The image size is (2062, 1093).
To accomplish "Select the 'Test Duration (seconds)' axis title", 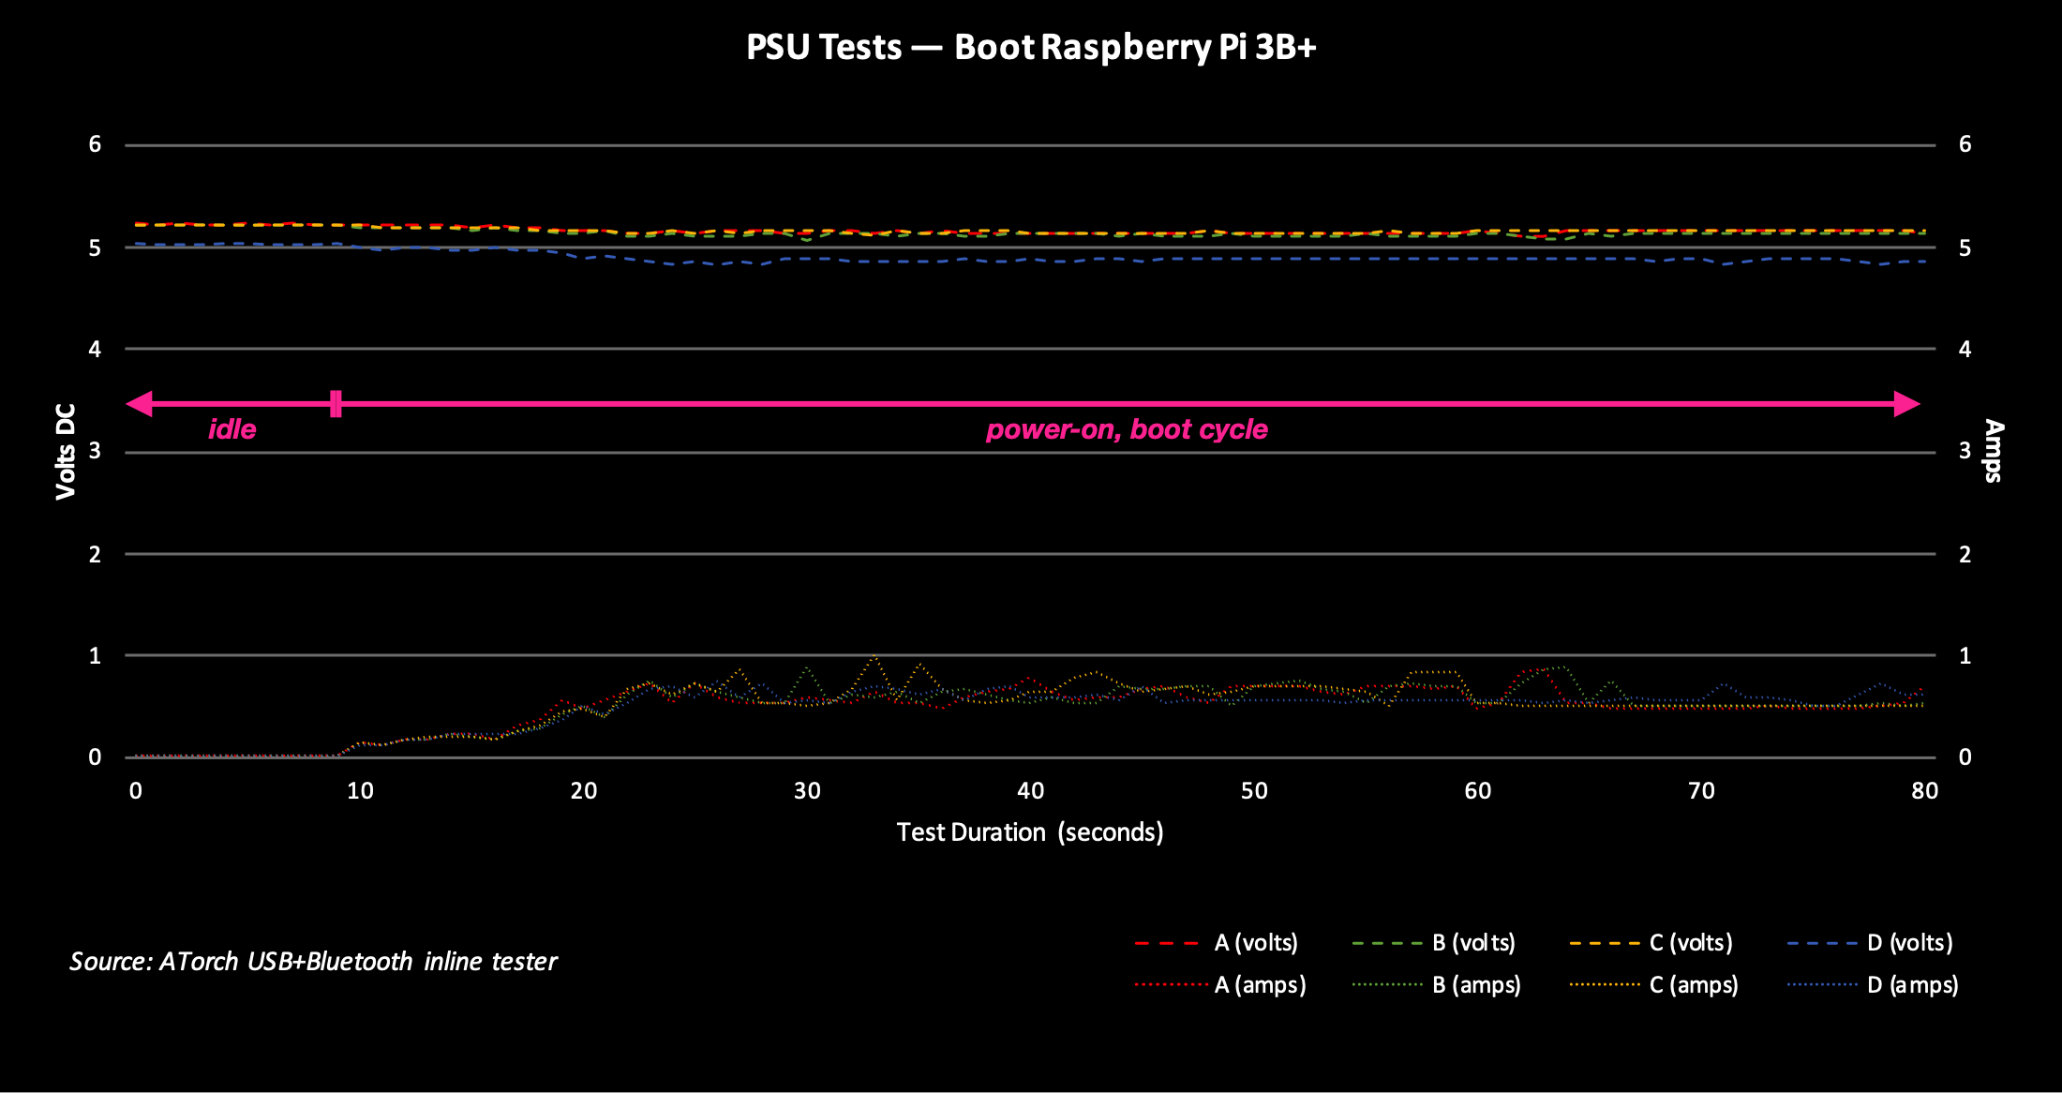I will pos(1029,831).
